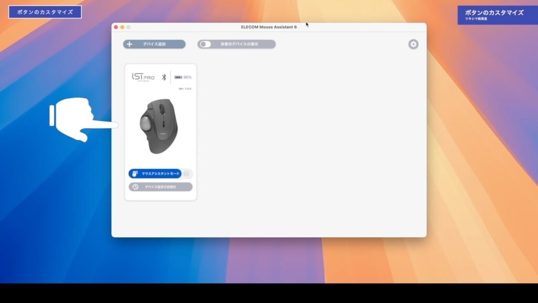Image resolution: width=538 pixels, height=303 pixels.
Task: Open the trackball mouse image
Action: pyautogui.click(x=159, y=126)
